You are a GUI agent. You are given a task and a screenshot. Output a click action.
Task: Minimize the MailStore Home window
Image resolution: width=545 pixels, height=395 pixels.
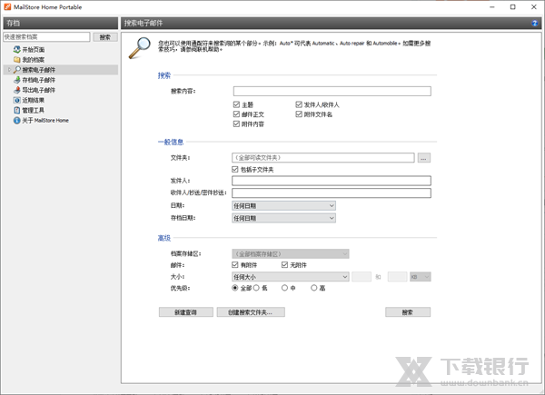(491, 7)
